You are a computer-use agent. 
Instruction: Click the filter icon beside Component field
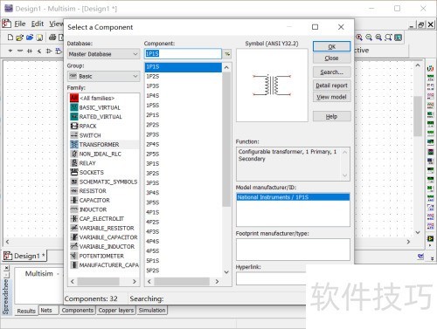click(x=227, y=54)
